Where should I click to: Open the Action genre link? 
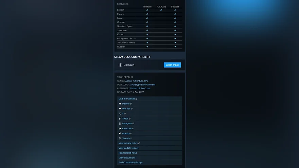point(128,81)
